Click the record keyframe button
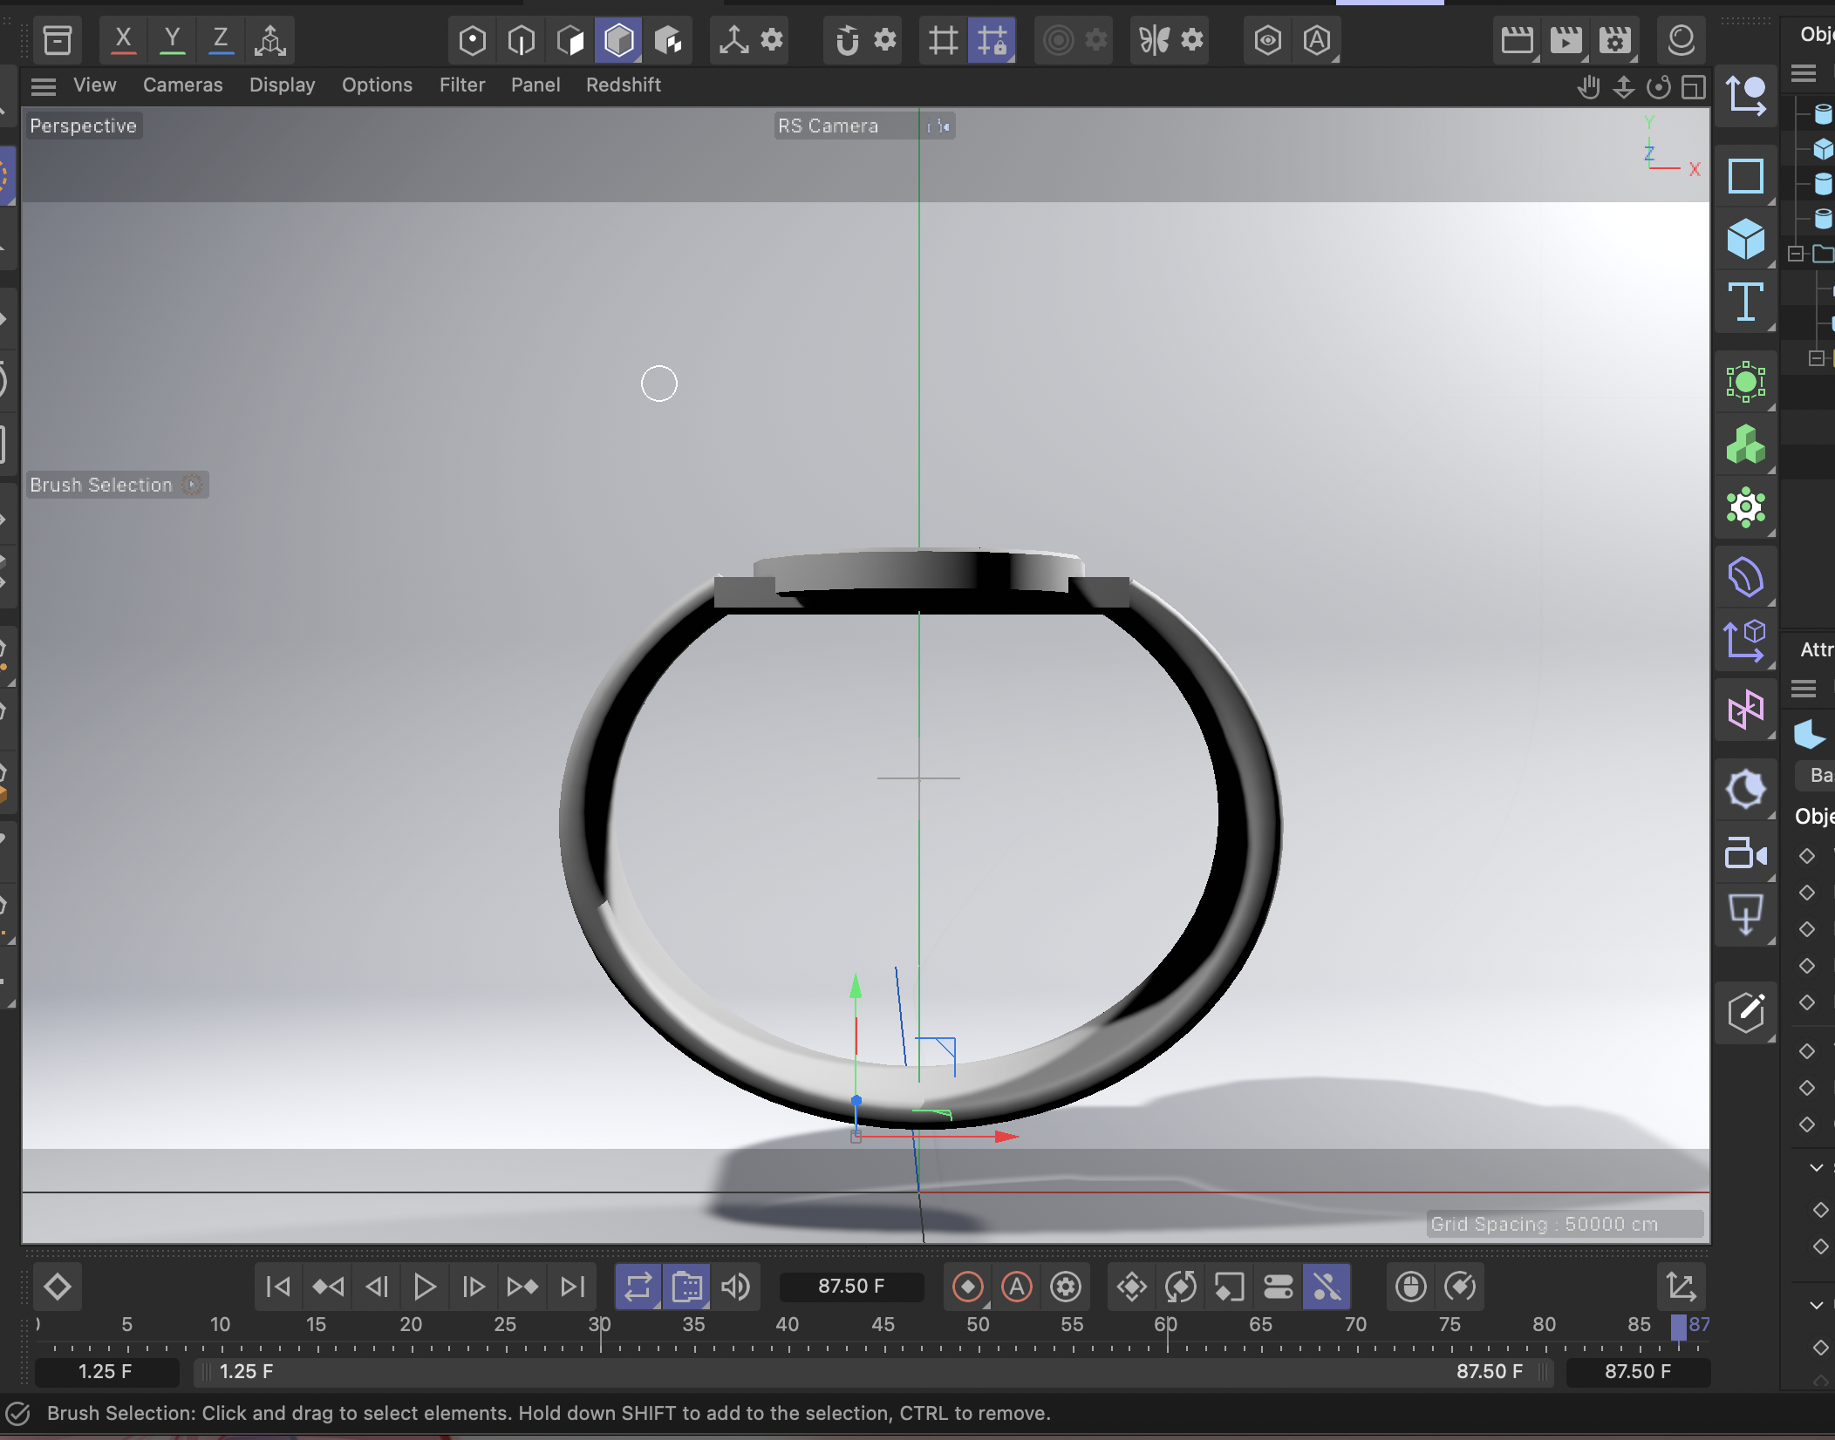 pyautogui.click(x=968, y=1287)
